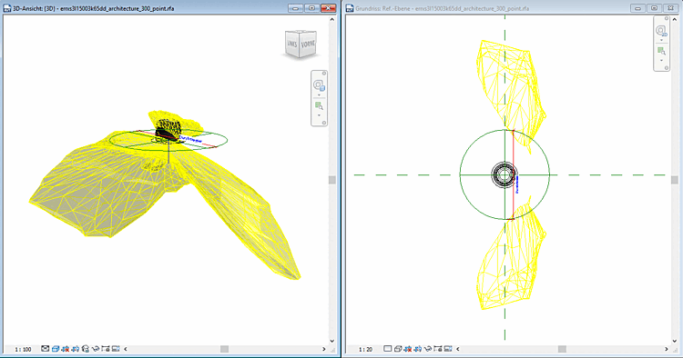Open visual style menu in Grundriss view
Screen dimensions: 683x358
coord(398,348)
